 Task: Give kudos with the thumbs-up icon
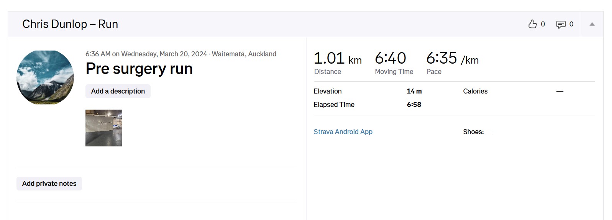(x=532, y=24)
